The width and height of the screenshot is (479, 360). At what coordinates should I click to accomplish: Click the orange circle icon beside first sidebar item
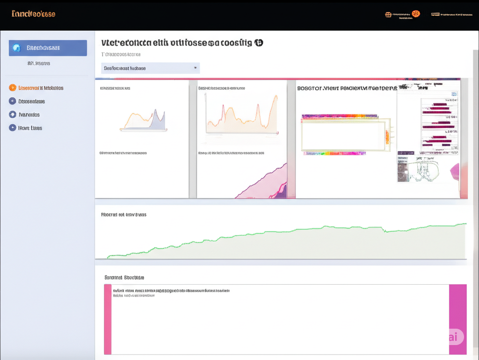pos(13,88)
